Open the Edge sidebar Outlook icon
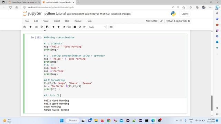Image resolution: width=221 pixels, height=124 pixels. click(x=217, y=42)
